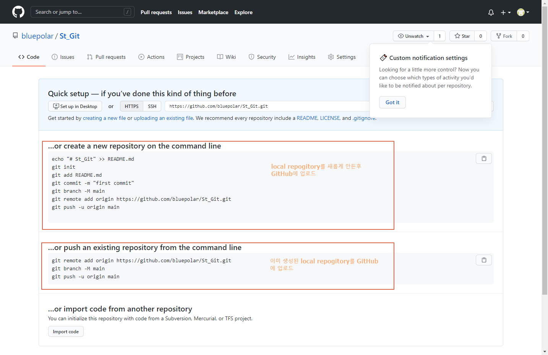Fork the repository
The image size is (548, 355).
(x=504, y=36)
